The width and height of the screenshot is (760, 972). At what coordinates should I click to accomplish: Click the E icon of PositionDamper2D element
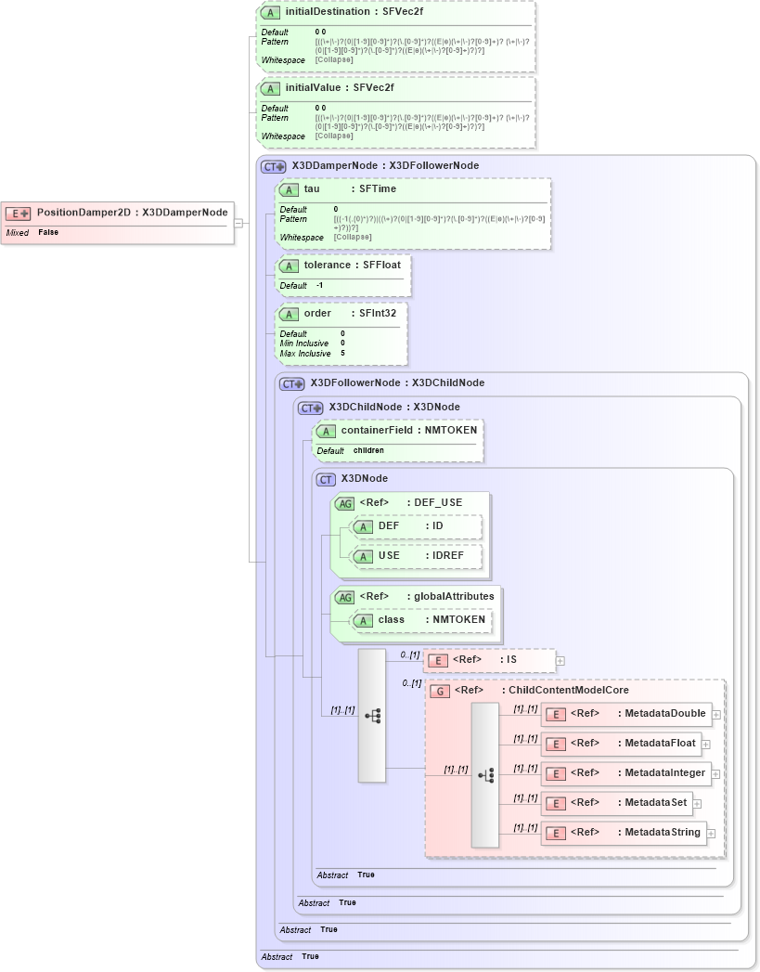pyautogui.click(x=18, y=214)
